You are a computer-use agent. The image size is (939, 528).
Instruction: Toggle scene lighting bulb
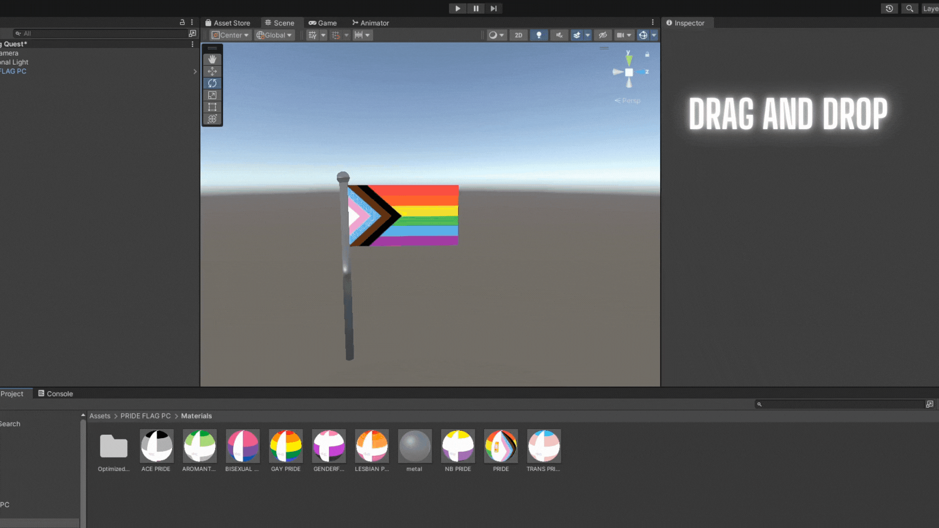[539, 35]
